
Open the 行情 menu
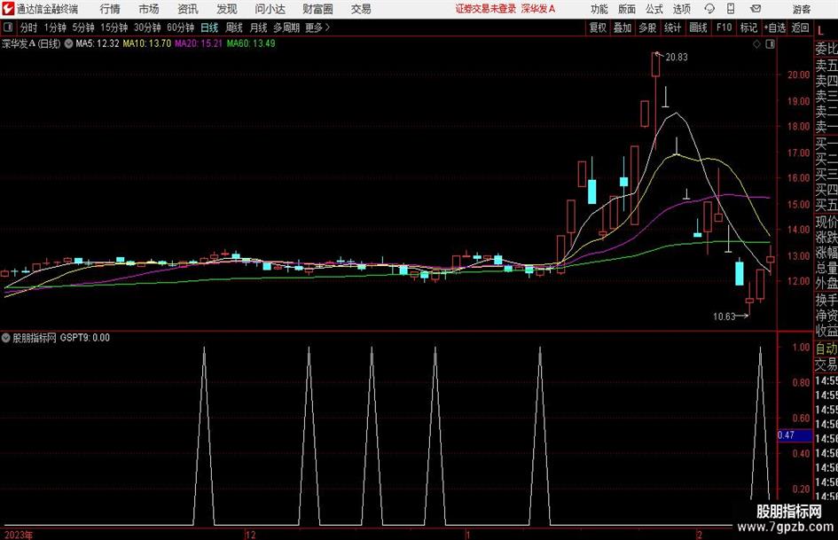110,9
